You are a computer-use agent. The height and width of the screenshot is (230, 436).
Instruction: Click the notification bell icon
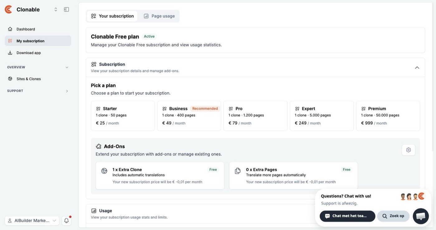point(66,221)
